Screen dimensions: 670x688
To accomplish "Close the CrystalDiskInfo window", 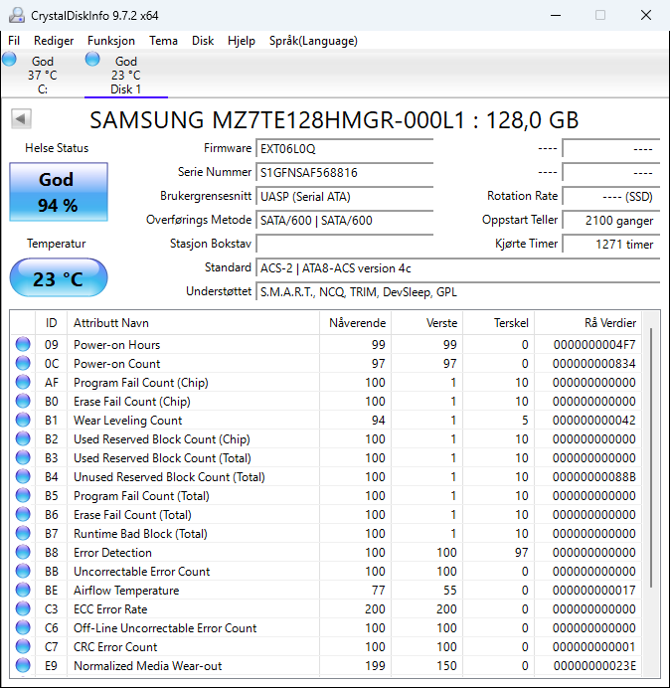I will 646,15.
